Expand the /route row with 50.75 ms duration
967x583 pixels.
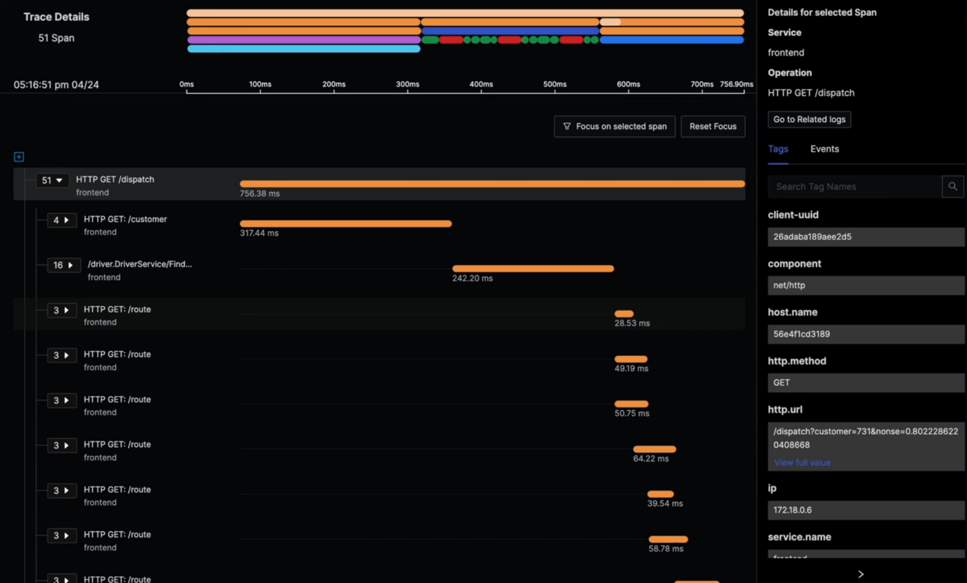point(62,400)
